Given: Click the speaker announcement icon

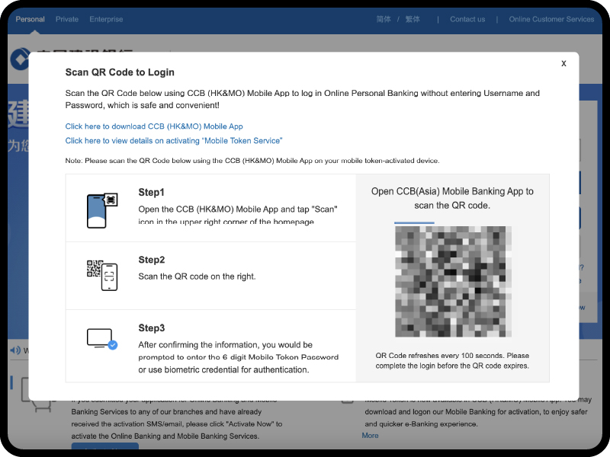Looking at the screenshot, I should (15, 350).
